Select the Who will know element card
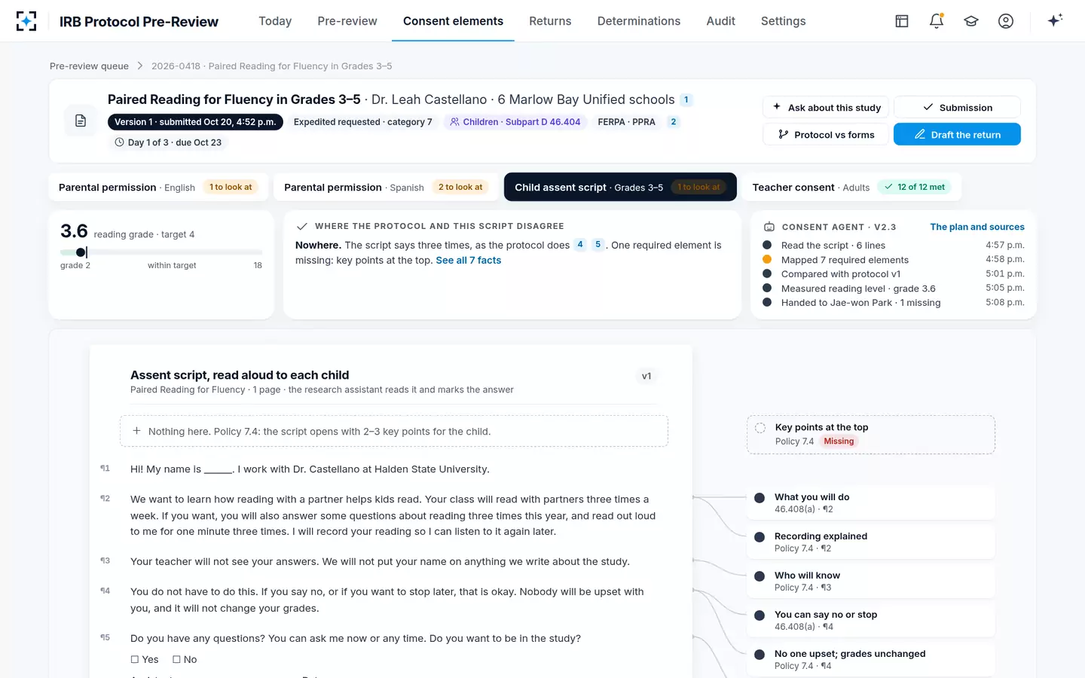The image size is (1085, 678). pyautogui.click(x=871, y=581)
